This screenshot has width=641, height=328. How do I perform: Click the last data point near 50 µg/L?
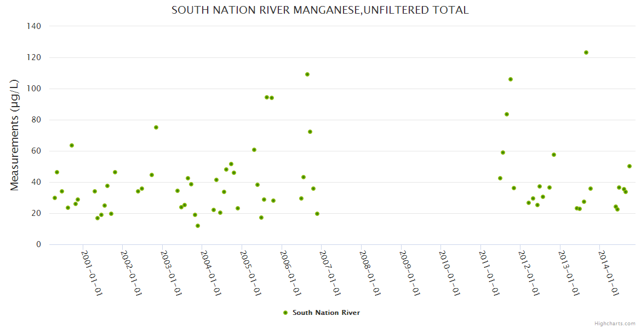pyautogui.click(x=629, y=166)
